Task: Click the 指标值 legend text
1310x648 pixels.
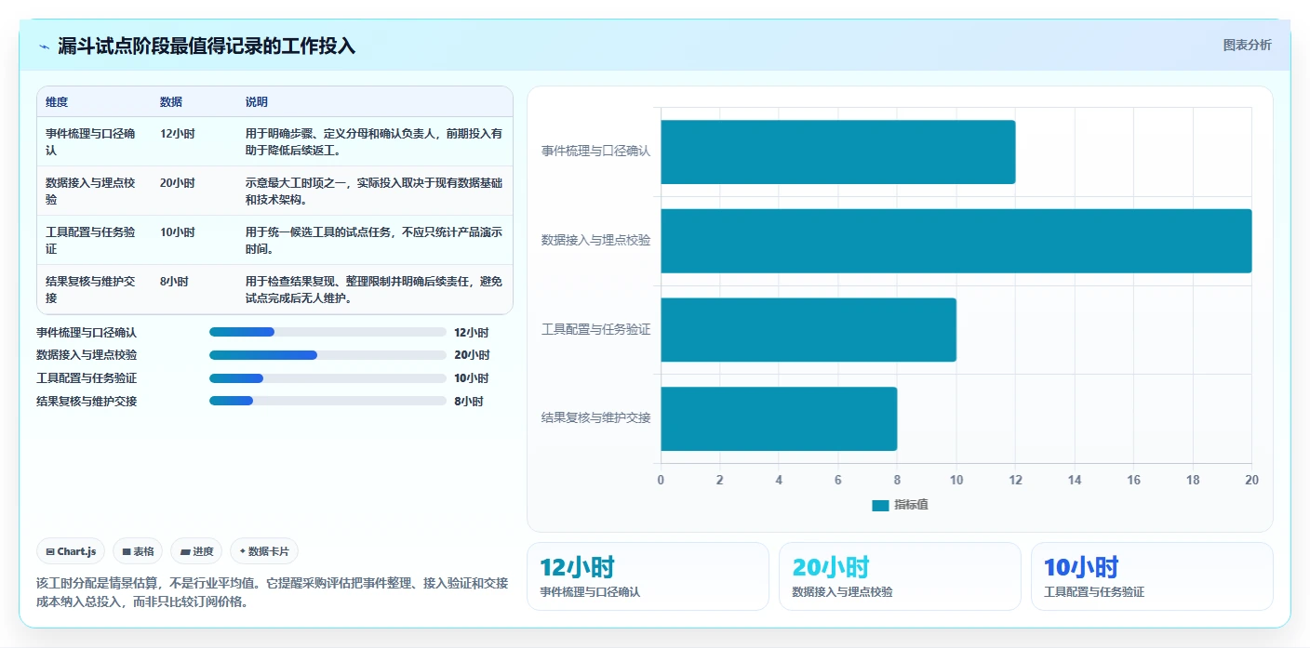Action: coord(911,505)
